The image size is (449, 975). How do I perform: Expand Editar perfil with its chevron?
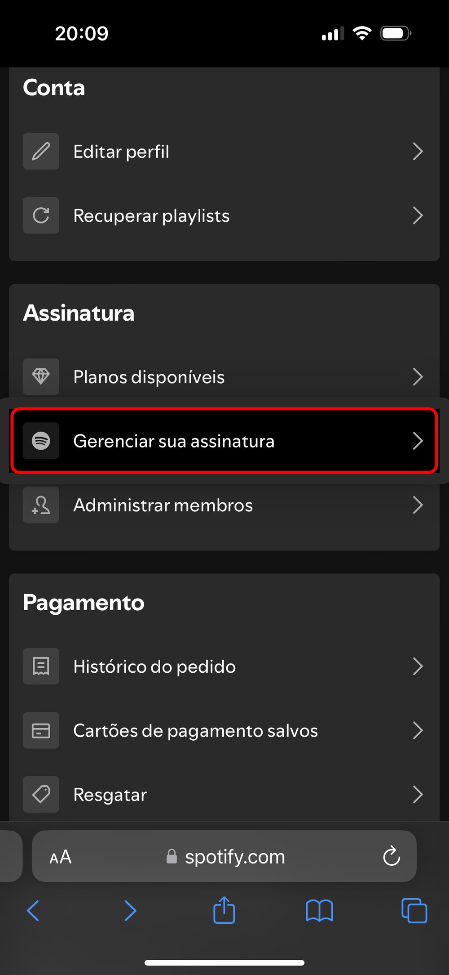[418, 152]
